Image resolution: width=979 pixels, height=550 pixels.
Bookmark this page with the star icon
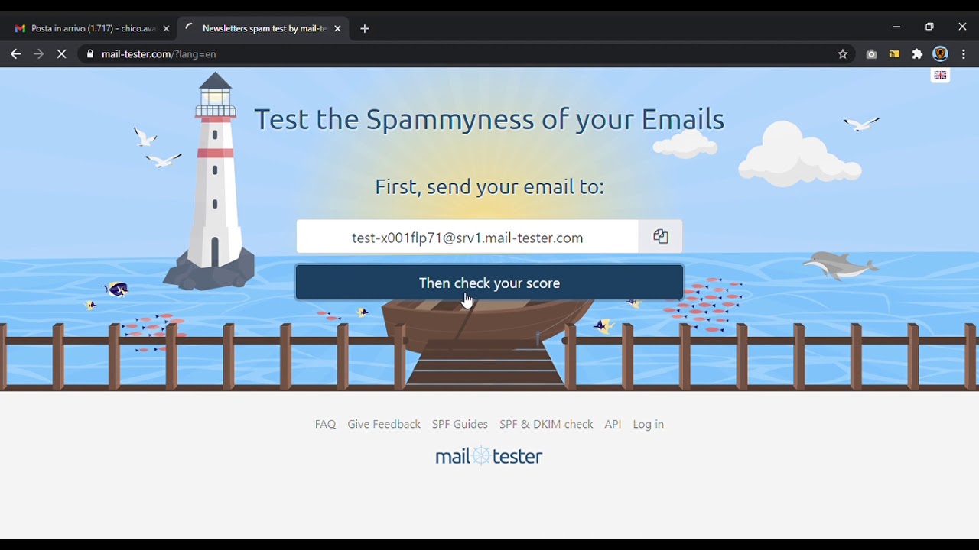point(843,54)
